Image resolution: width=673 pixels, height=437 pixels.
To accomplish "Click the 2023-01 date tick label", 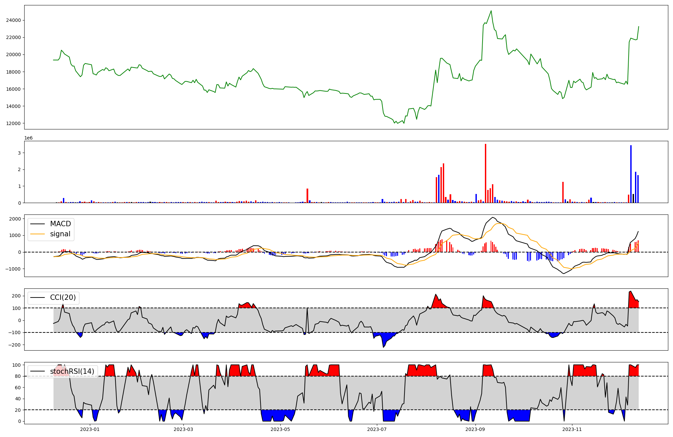I will pos(90,429).
